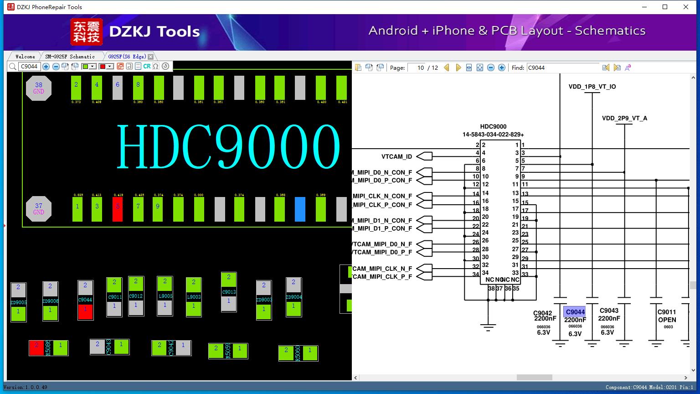Click the reset rotation circular arrow icon

tap(165, 67)
